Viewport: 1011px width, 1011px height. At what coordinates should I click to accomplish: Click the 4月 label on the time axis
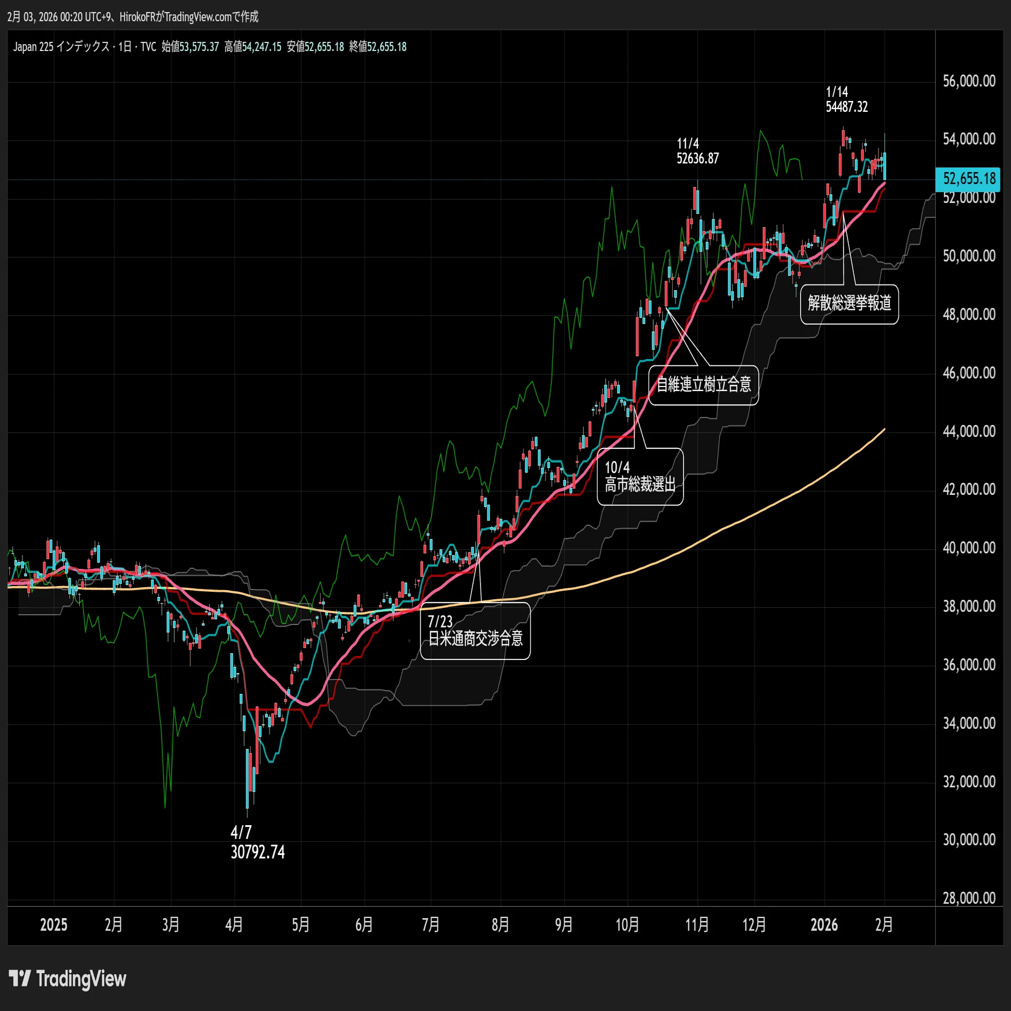point(234,925)
